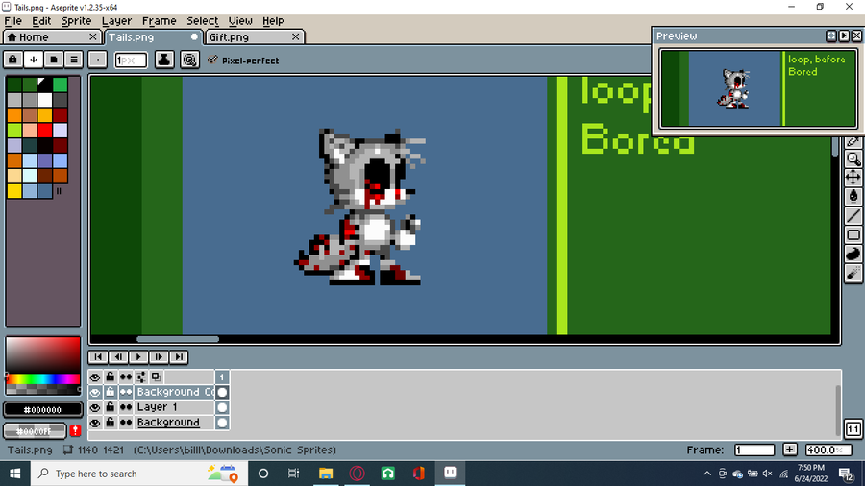
Task: Click the plus button next to Frame field
Action: pos(789,450)
